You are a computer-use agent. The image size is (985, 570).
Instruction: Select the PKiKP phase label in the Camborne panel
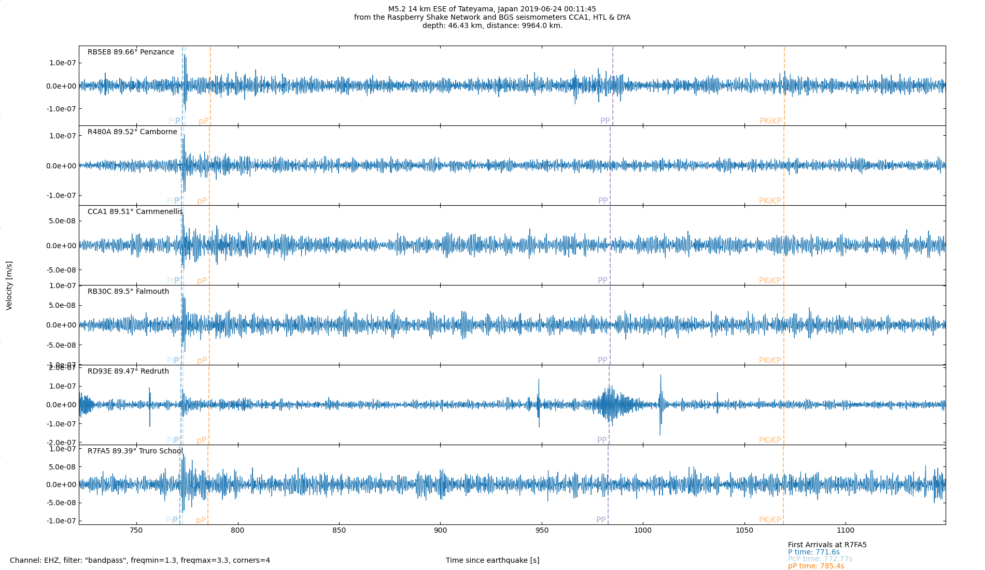(770, 201)
